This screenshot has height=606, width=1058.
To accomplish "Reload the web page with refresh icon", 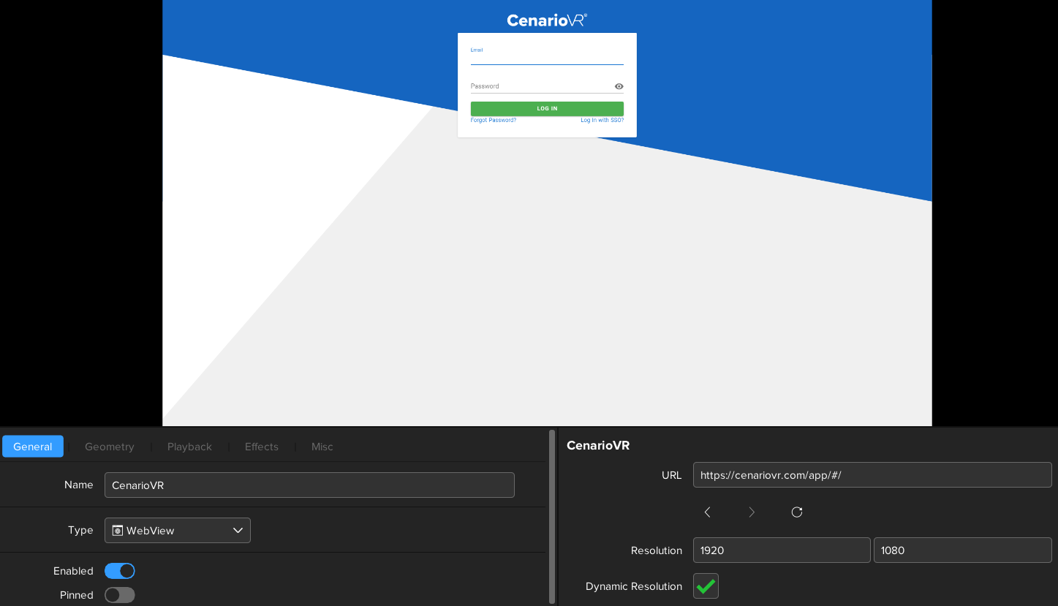I will click(x=797, y=512).
